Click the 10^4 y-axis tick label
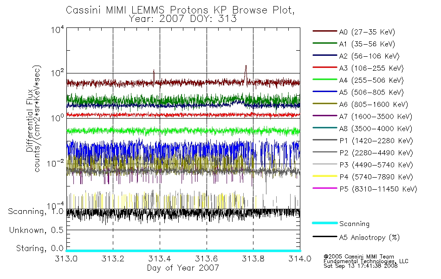 click(x=58, y=30)
